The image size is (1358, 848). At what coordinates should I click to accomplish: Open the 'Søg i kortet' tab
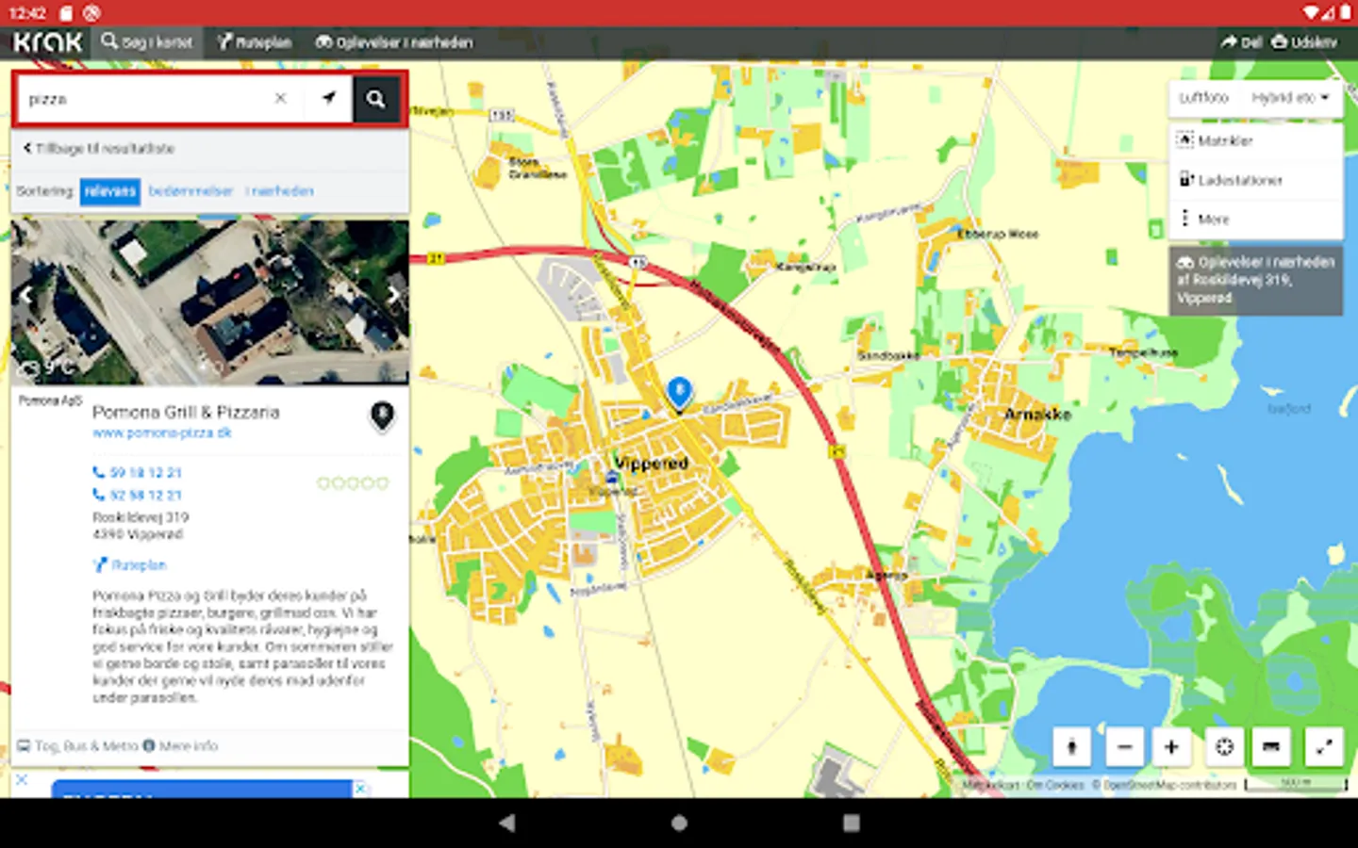click(x=147, y=42)
